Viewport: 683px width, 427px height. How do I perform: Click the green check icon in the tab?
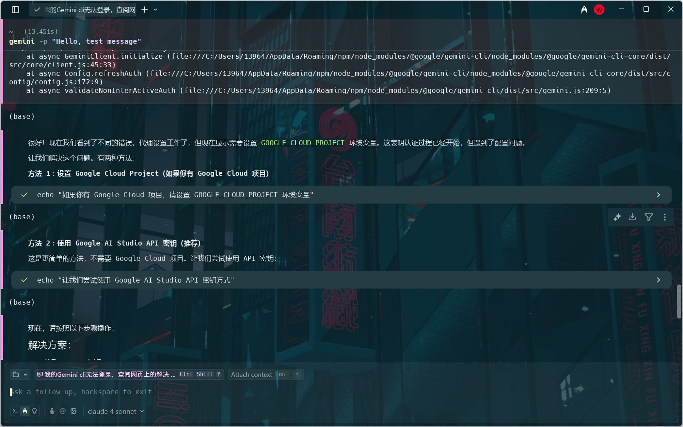pos(37,10)
